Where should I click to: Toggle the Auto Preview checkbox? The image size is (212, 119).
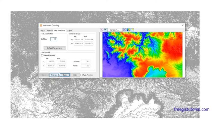click(81, 75)
